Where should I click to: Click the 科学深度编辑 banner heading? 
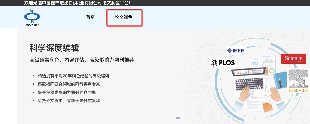point(54,48)
